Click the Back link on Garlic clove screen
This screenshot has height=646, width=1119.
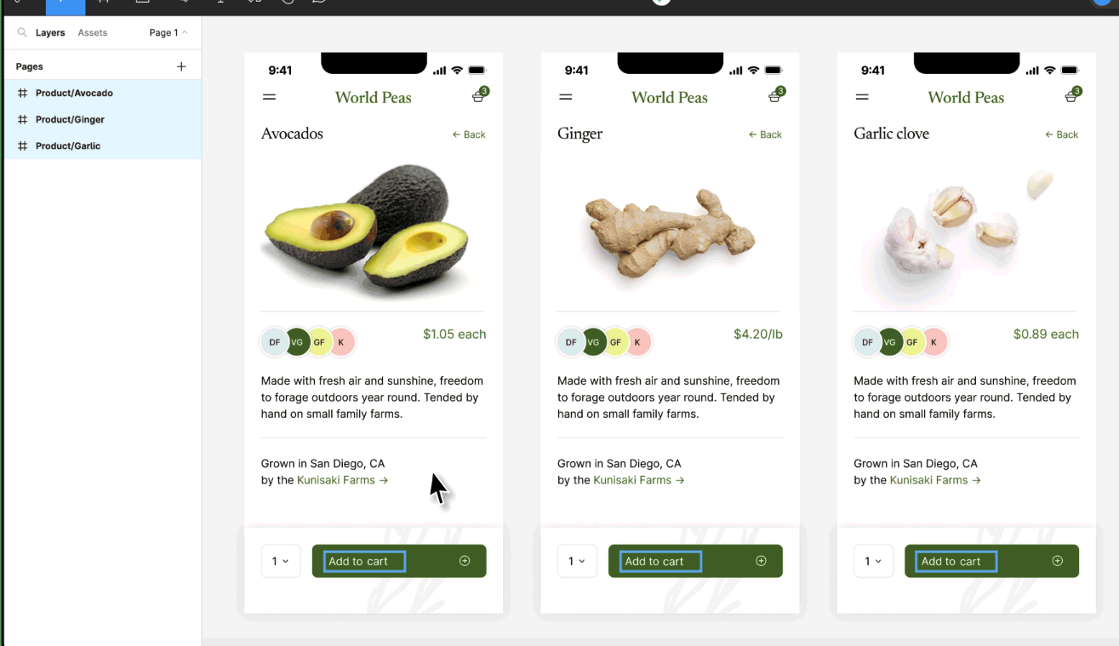tap(1062, 134)
